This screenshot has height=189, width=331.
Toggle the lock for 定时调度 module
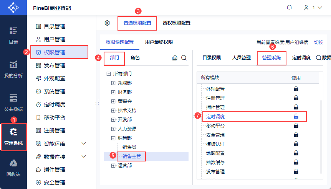click(x=296, y=116)
